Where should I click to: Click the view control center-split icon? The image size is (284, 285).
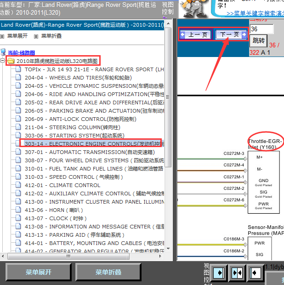pos(237,273)
